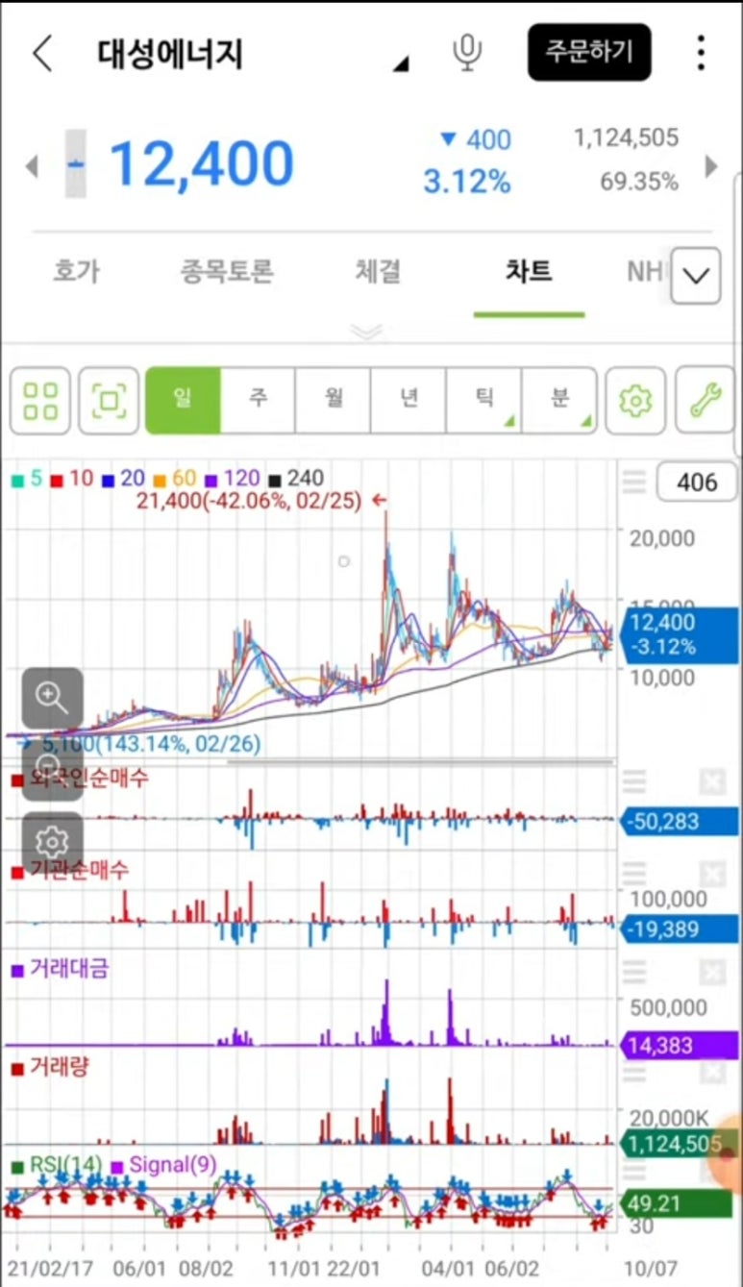The height and width of the screenshot is (1287, 743).
Task: Tap the 21,400 high price annotation
Action: point(260,500)
